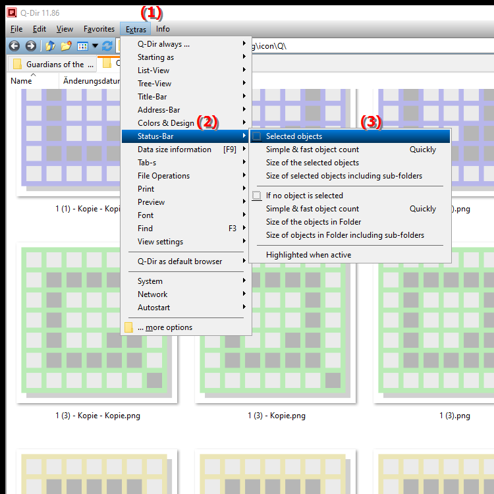This screenshot has height=494, width=494.
Task: Select thumbnail of 1 (3).png
Action: tap(434, 323)
